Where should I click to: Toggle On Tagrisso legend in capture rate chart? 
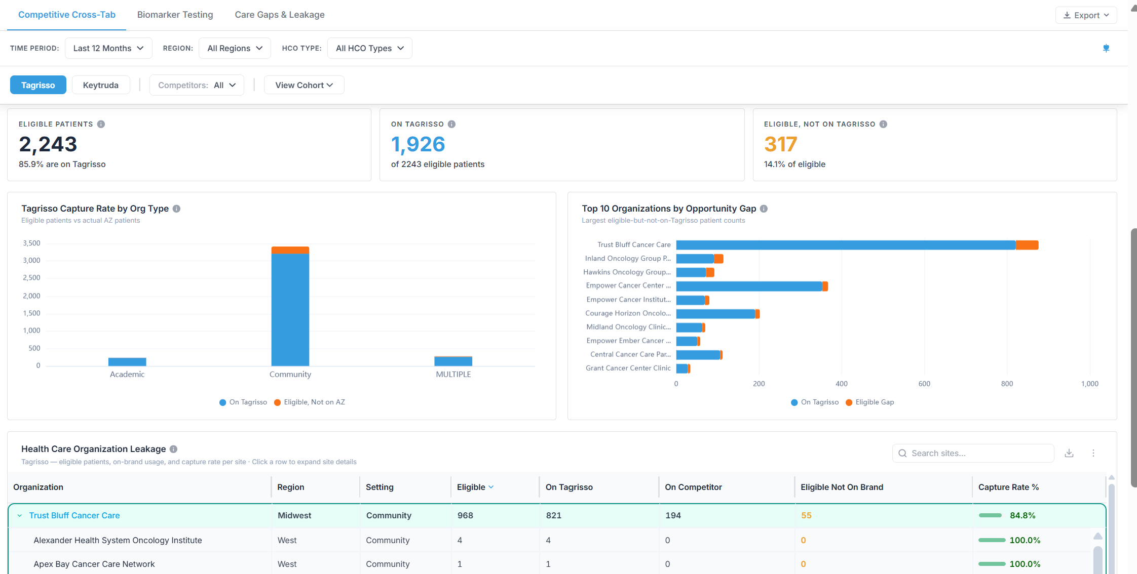point(243,402)
